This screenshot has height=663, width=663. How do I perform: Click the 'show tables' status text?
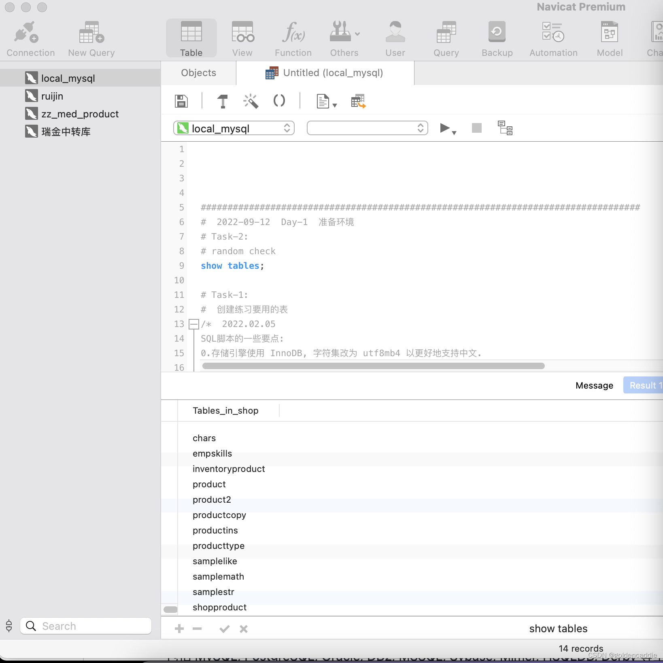click(x=558, y=629)
